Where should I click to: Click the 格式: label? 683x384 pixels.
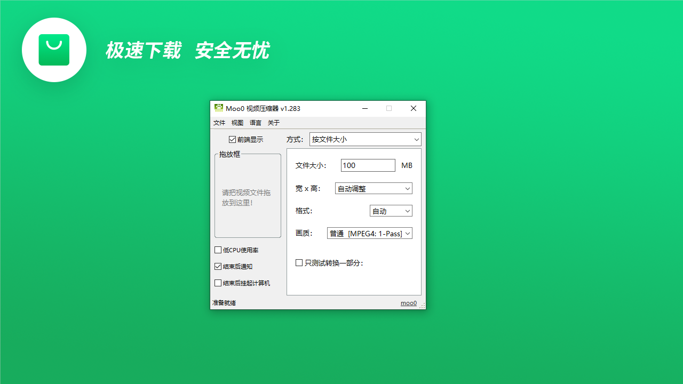[x=304, y=211]
